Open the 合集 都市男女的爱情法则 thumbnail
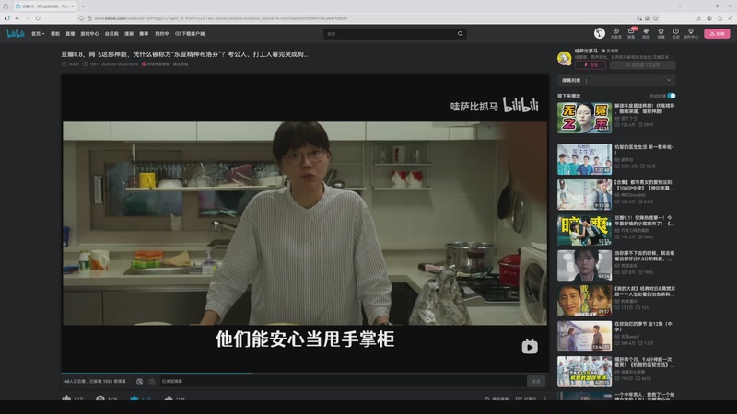Screen dimensions: 737x414 point(584,194)
